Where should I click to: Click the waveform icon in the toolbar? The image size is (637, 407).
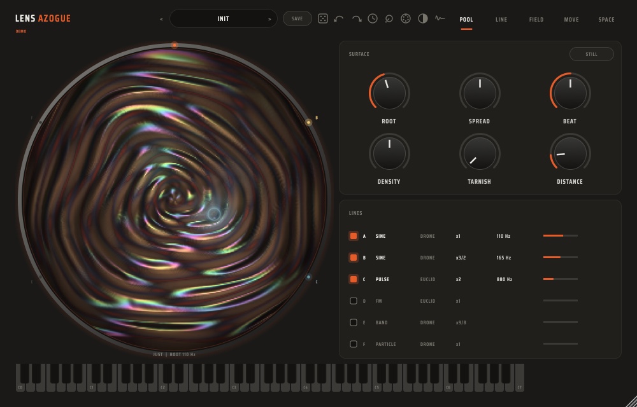click(440, 18)
